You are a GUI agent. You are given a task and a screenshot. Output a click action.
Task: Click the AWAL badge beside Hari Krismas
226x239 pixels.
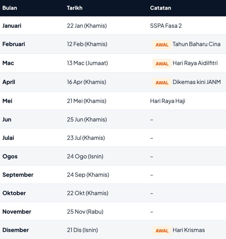(162, 230)
